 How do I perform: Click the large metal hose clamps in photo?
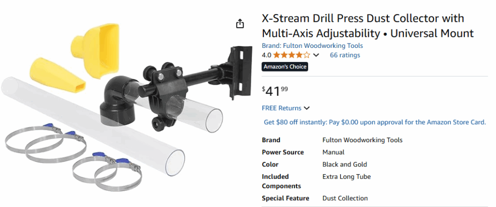(x=46, y=142)
